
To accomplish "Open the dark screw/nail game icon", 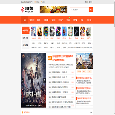I will [76, 32].
